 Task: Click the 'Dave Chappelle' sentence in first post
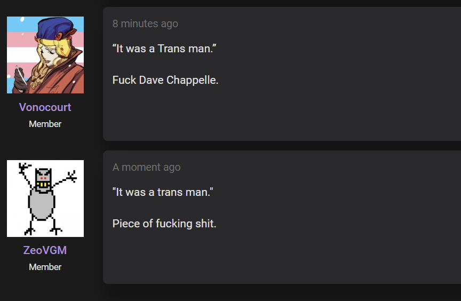(165, 80)
